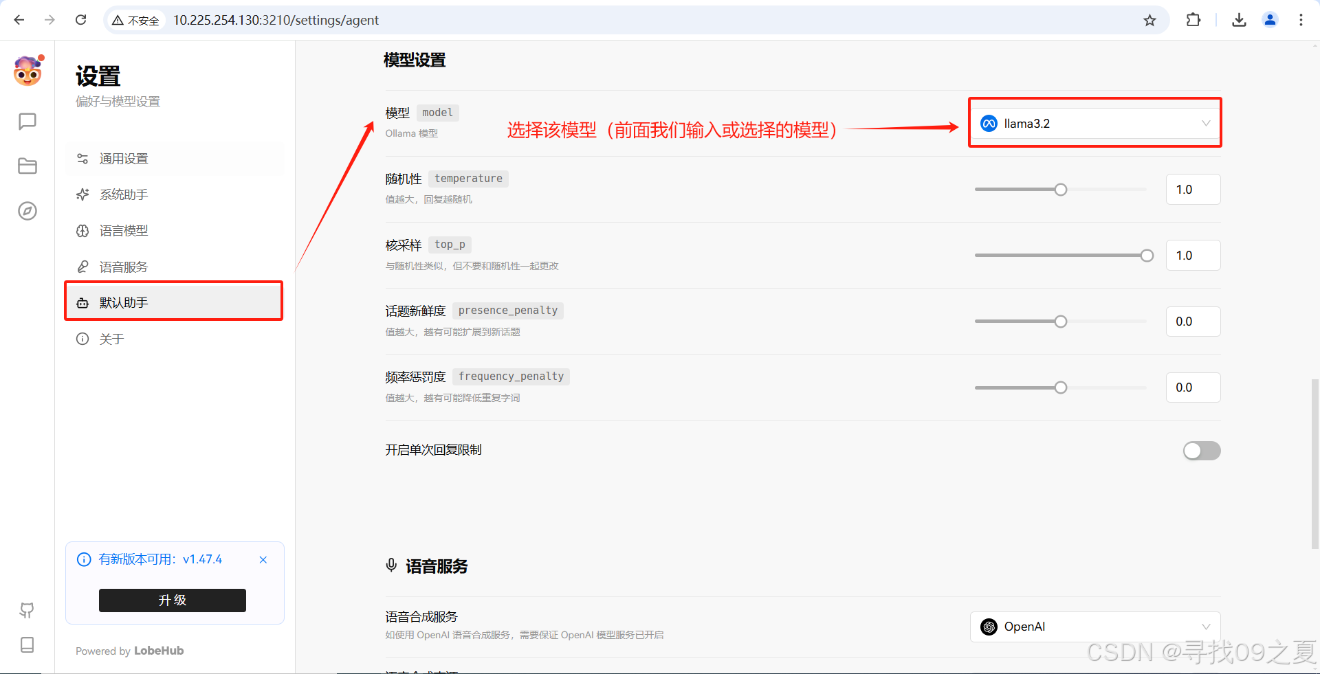This screenshot has width=1320, height=674.
Task: Click the 升级 upgrade button
Action: tap(173, 600)
